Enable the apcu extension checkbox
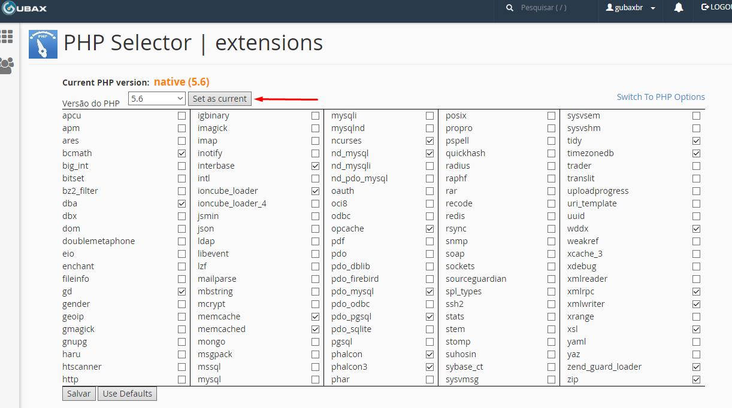 [x=182, y=116]
